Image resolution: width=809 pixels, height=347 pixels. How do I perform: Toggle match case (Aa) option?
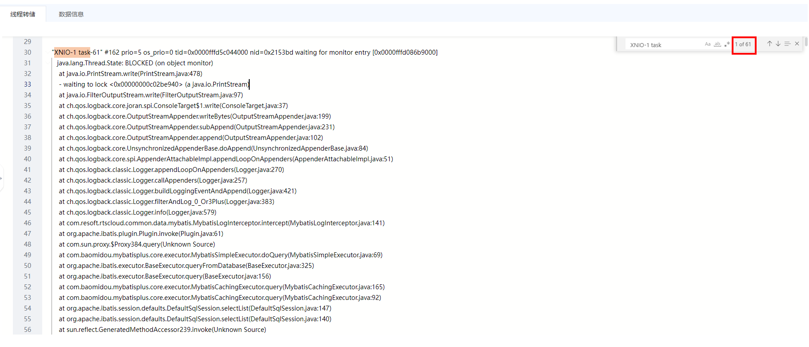708,44
